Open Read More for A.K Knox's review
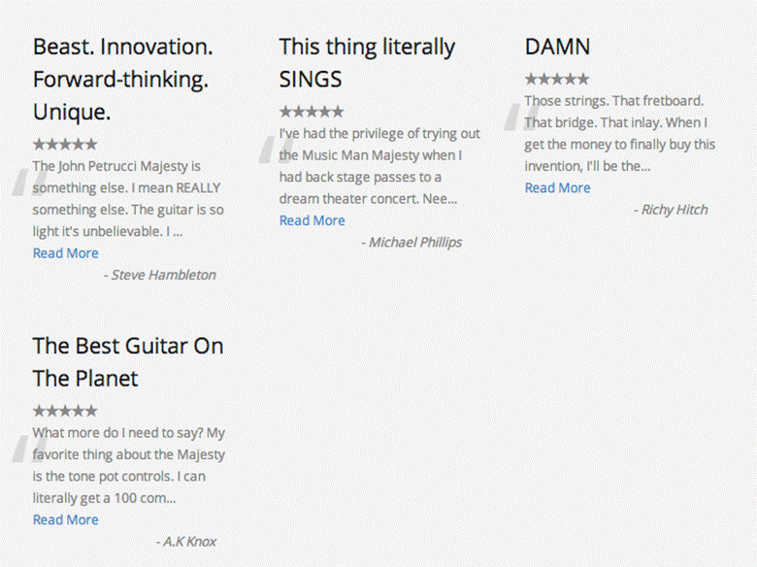757x567 pixels. pos(66,519)
